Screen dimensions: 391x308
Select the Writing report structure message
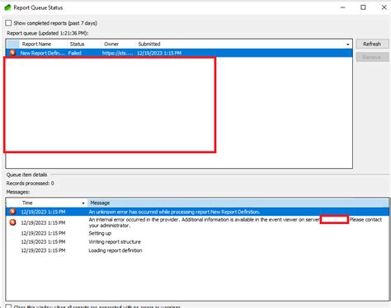coord(115,242)
